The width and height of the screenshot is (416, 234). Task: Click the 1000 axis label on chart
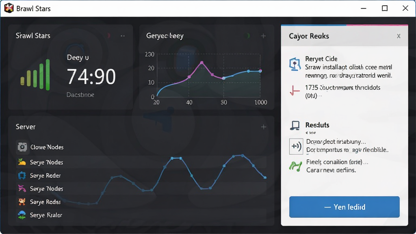260,102
